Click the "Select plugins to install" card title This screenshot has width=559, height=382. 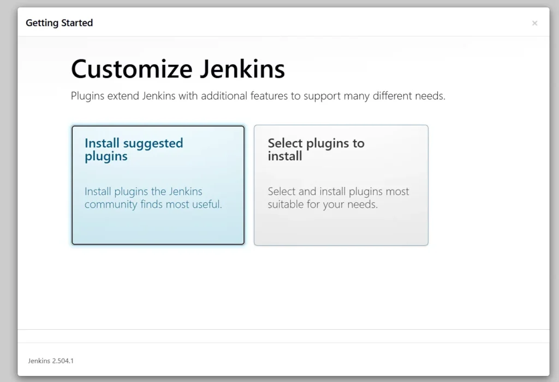click(316, 150)
